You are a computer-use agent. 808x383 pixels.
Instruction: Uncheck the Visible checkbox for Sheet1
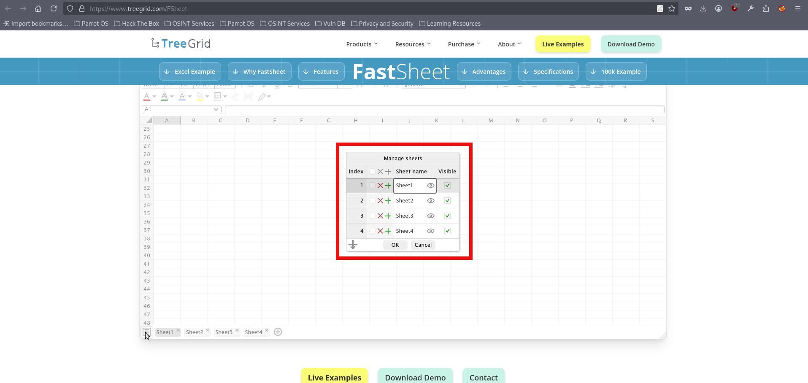pos(447,186)
